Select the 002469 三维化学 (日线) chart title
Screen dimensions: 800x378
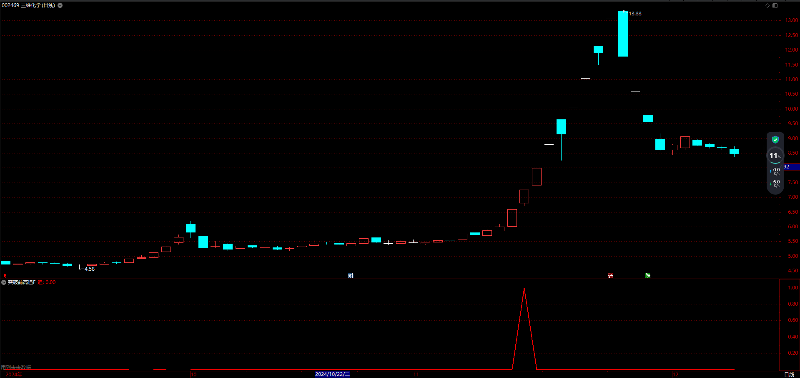pos(28,5)
